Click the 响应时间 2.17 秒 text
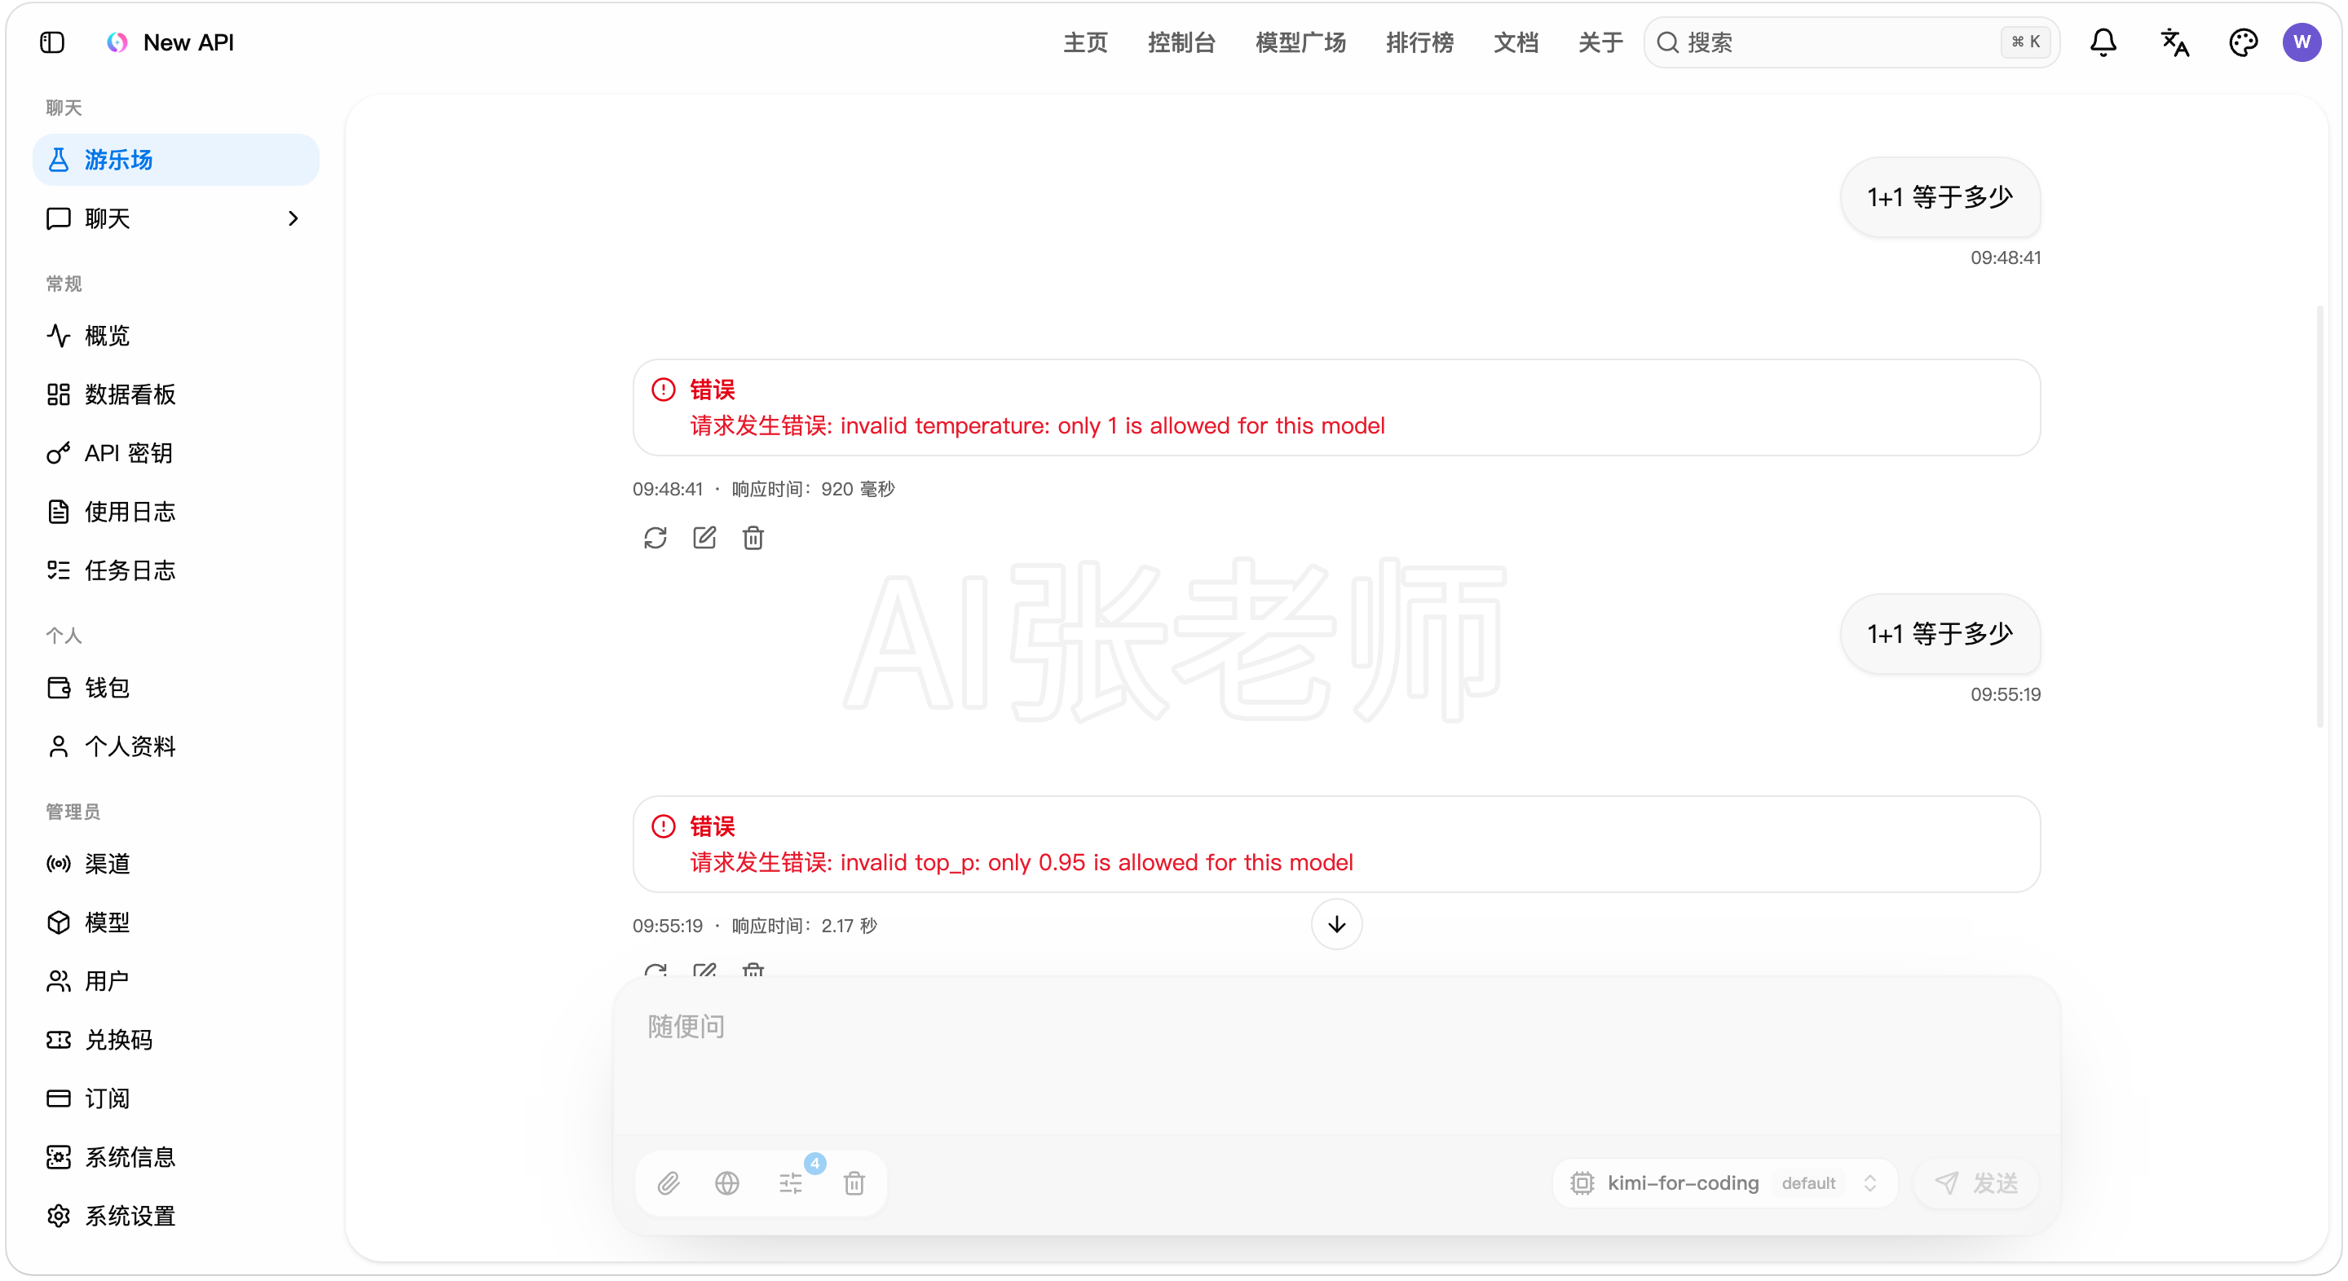The width and height of the screenshot is (2348, 1281). click(804, 926)
